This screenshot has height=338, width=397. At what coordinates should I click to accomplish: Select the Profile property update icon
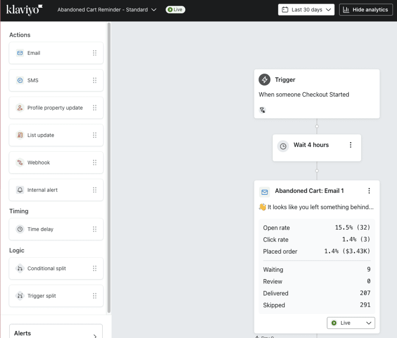click(x=20, y=108)
